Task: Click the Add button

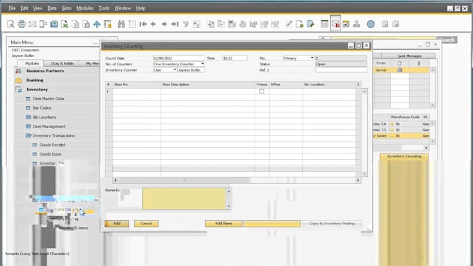Action: [117, 224]
